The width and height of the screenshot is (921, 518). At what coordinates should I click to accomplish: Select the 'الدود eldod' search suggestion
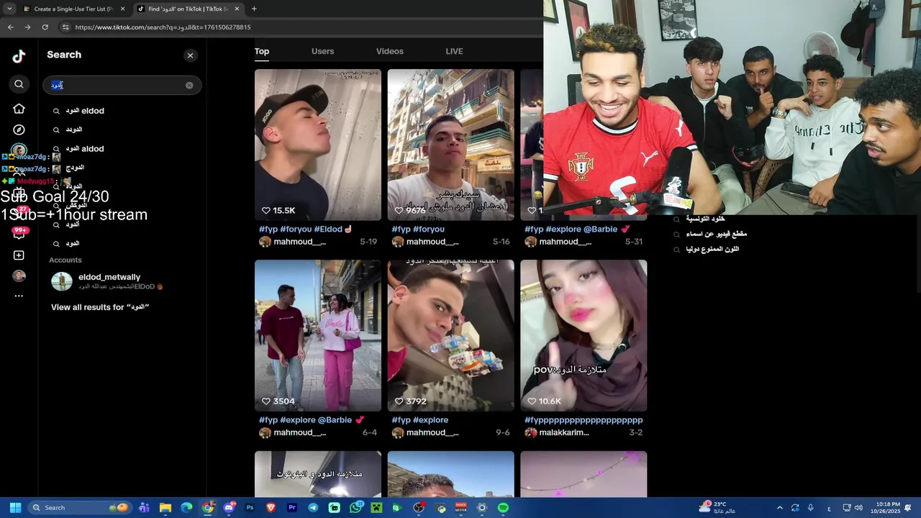(121, 111)
